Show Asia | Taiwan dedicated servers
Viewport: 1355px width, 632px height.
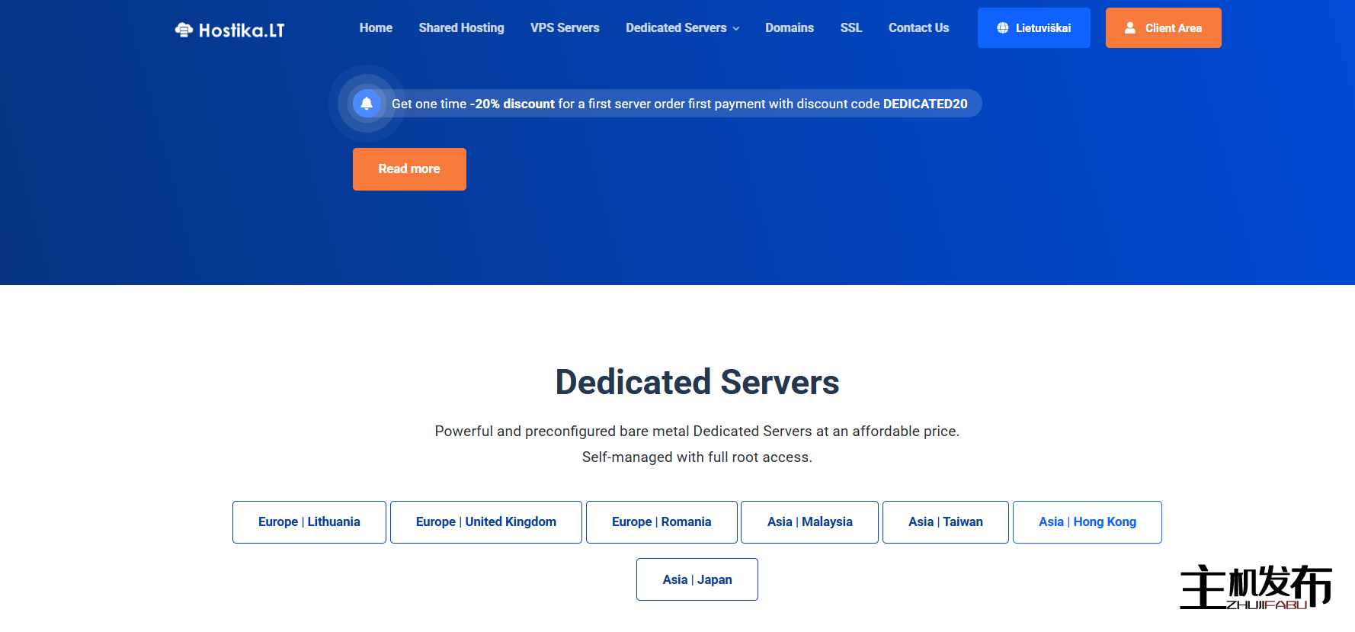[945, 522]
